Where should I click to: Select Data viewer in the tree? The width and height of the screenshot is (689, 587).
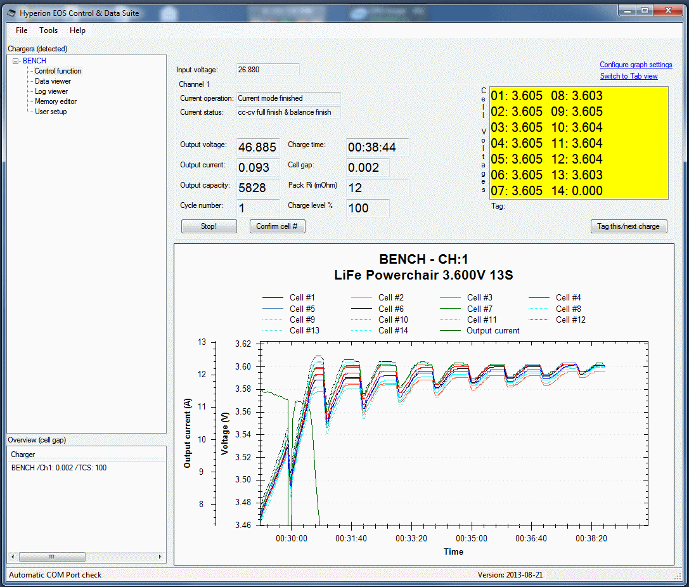coord(53,81)
